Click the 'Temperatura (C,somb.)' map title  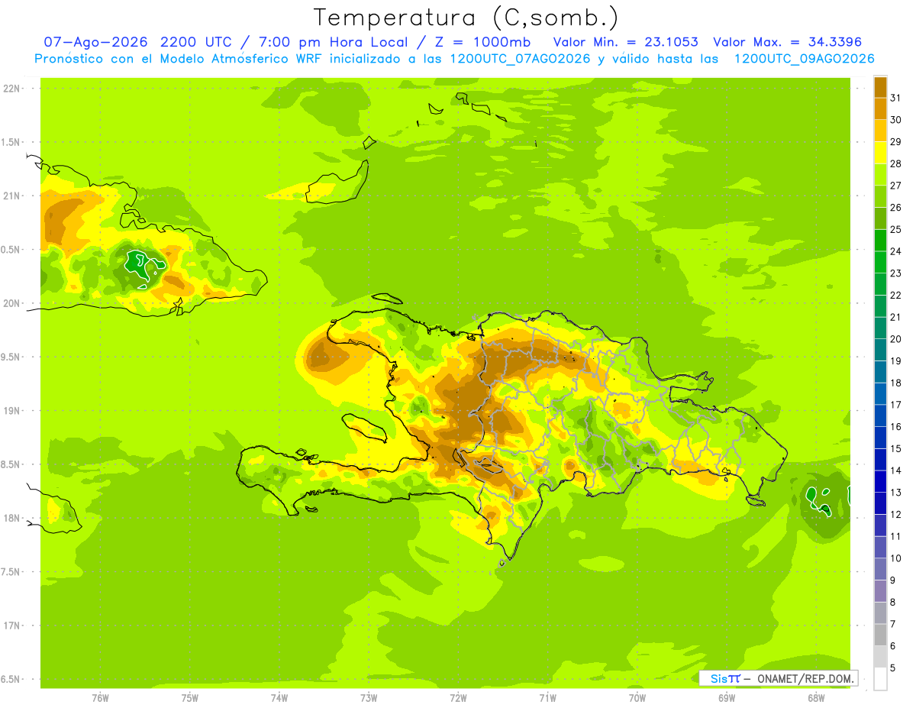(466, 18)
